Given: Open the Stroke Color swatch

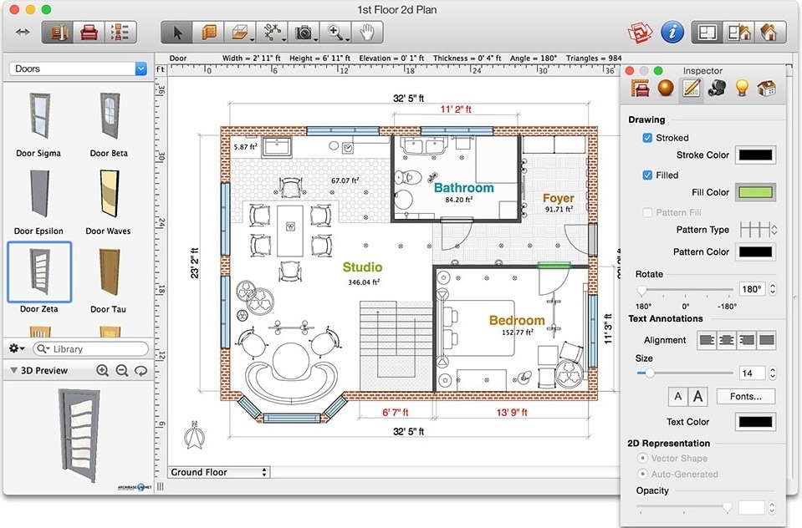Looking at the screenshot, I should point(755,155).
